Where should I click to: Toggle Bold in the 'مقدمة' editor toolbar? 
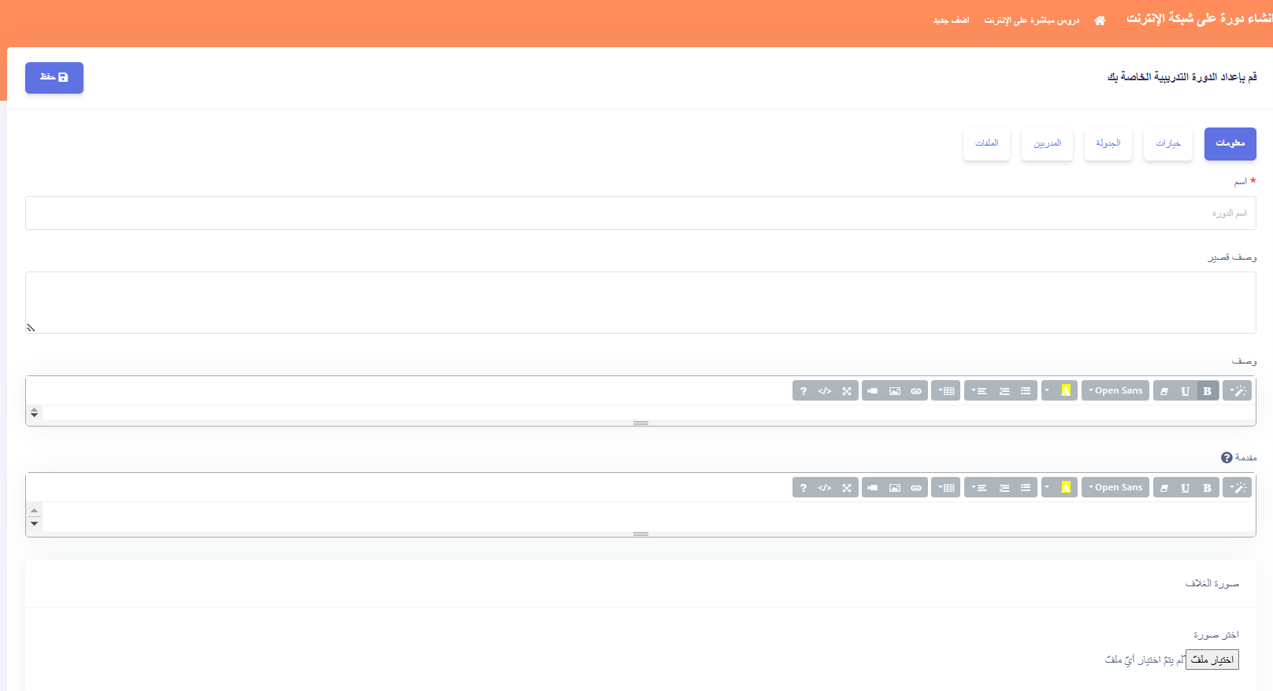pos(1208,488)
